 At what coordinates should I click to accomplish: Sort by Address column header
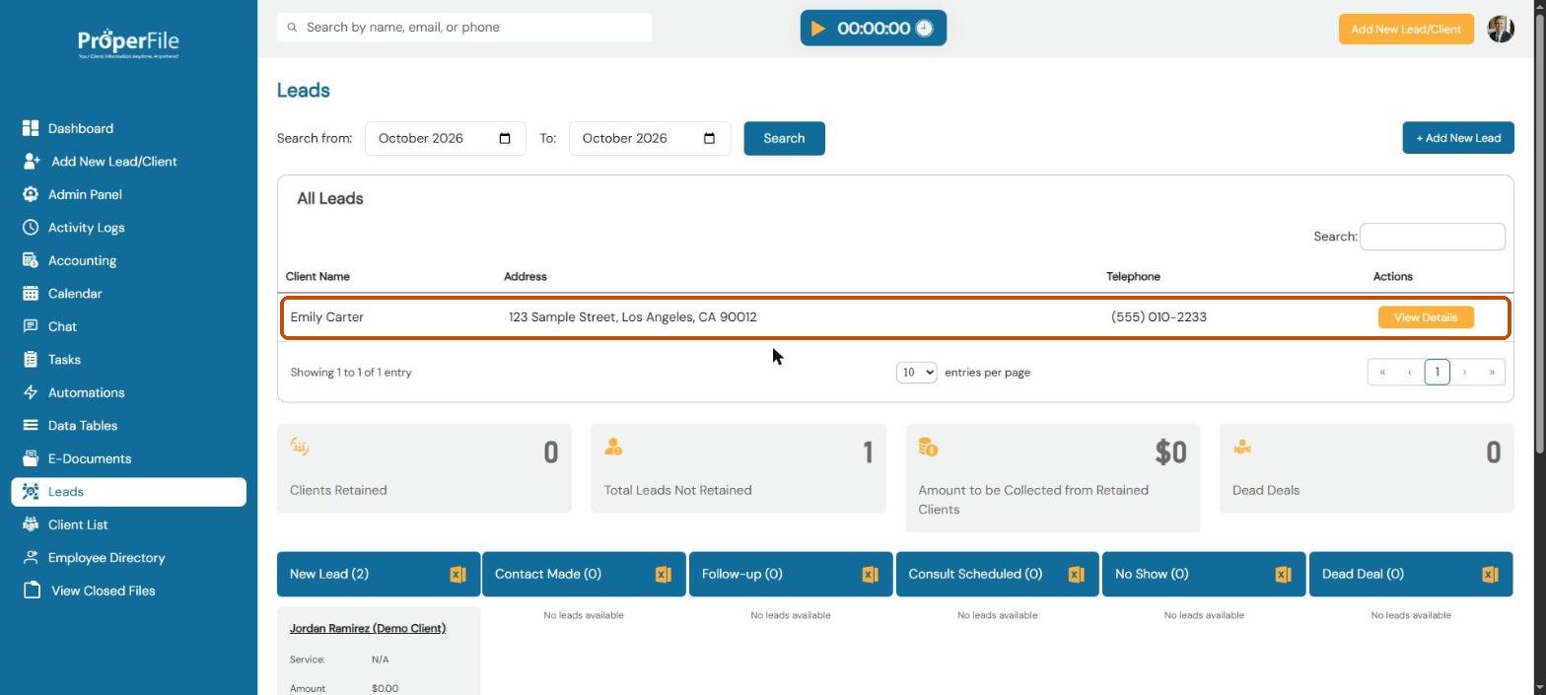coord(526,276)
